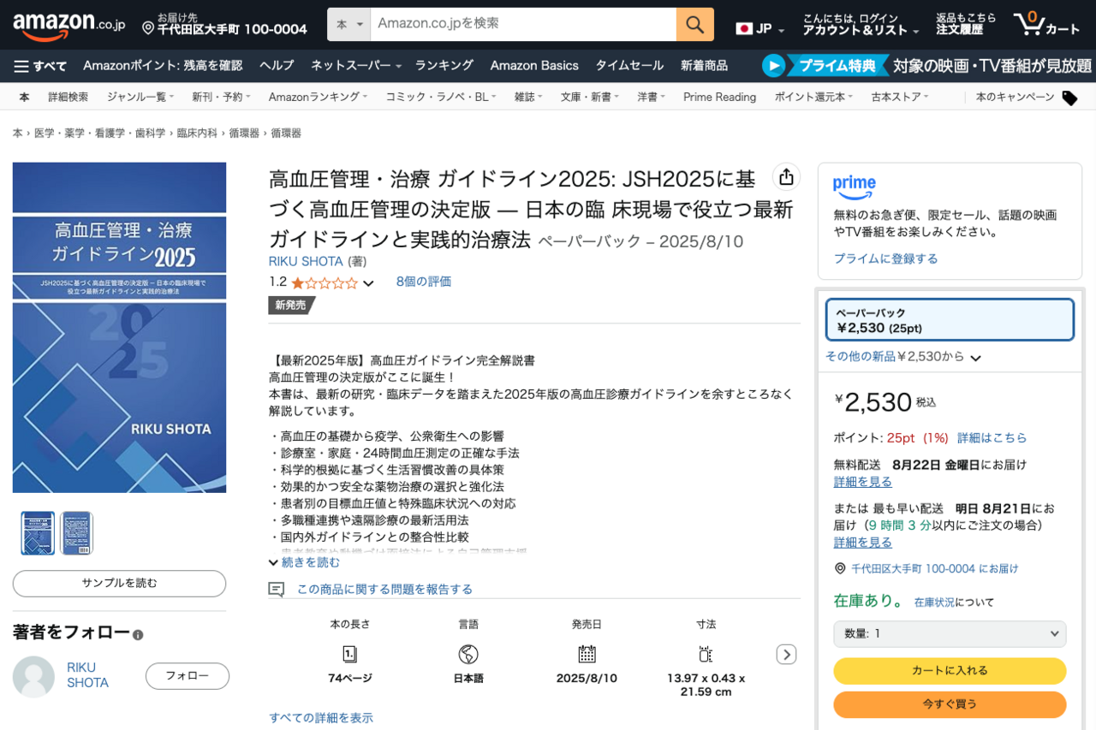1096x730 pixels.
Task: Open ランキング in the top navigation
Action: [444, 66]
